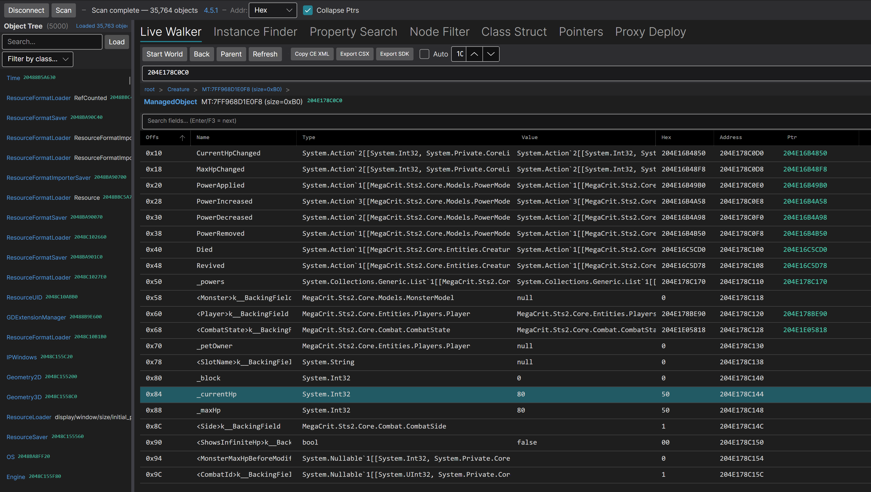The image size is (871, 492).
Task: Click the Back button
Action: 202,54
